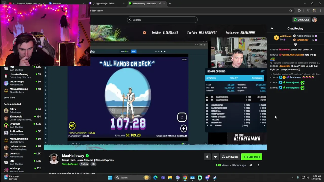Open the demisux recommended channel
The width and height of the screenshot is (324, 182).
pos(22,155)
